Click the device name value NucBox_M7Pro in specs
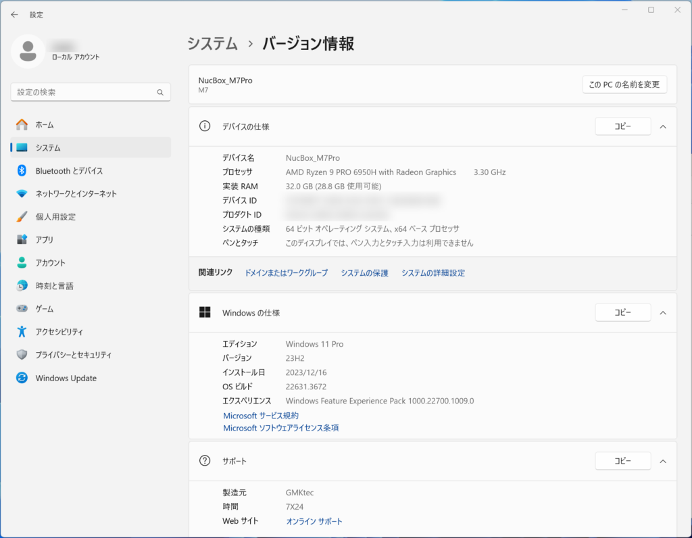Viewport: 692px width, 538px height. point(312,158)
